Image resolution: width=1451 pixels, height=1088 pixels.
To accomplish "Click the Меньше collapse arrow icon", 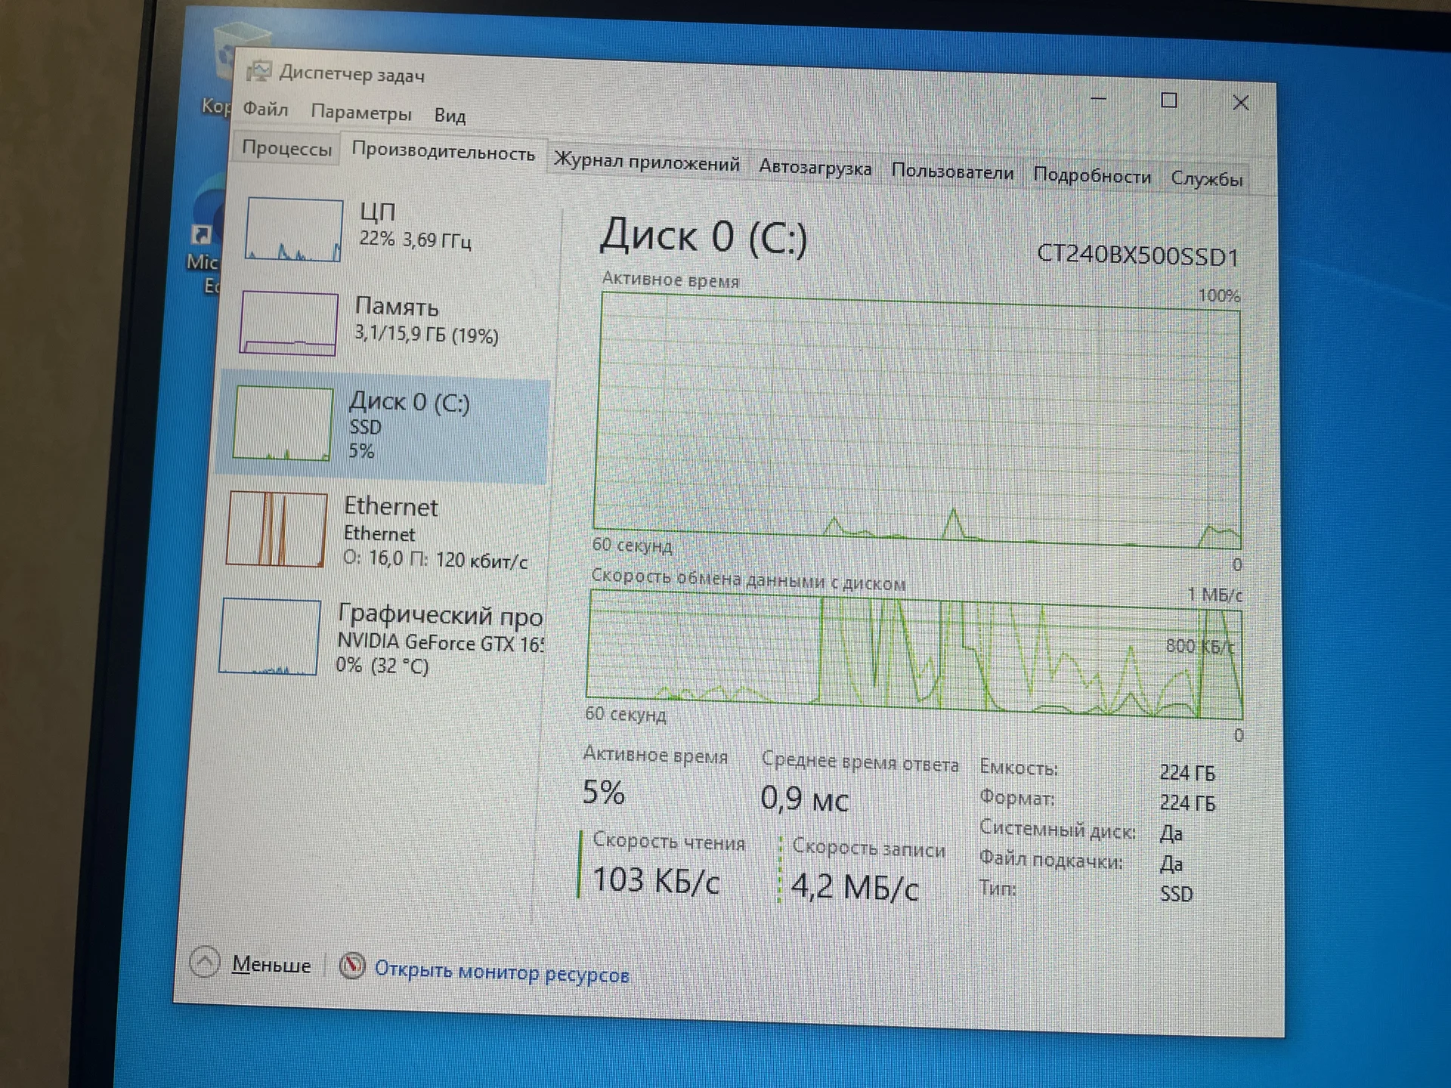I will point(204,962).
